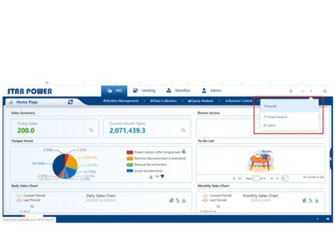
Task: Switch Daily Sales Chart to bar view
Action: point(172,200)
